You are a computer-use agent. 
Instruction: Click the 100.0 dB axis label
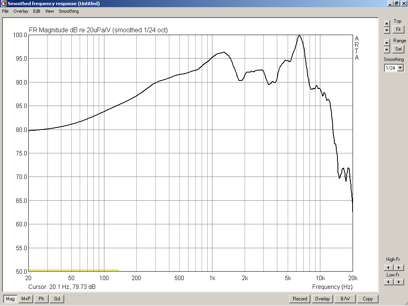point(20,35)
